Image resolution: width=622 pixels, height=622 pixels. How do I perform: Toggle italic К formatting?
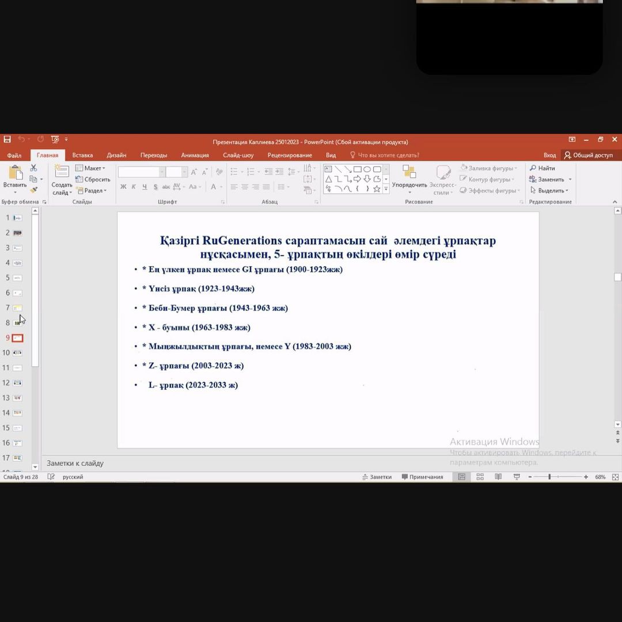(x=134, y=187)
